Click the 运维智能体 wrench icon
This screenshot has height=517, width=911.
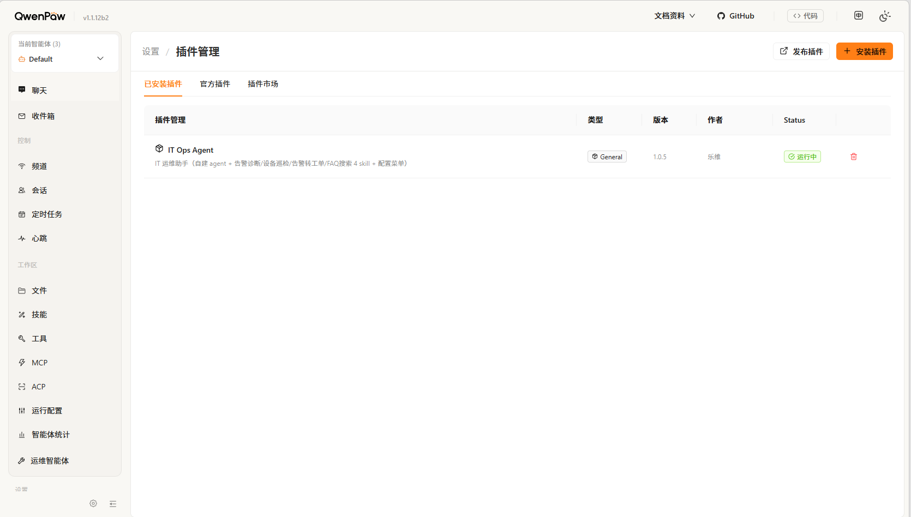click(x=22, y=461)
